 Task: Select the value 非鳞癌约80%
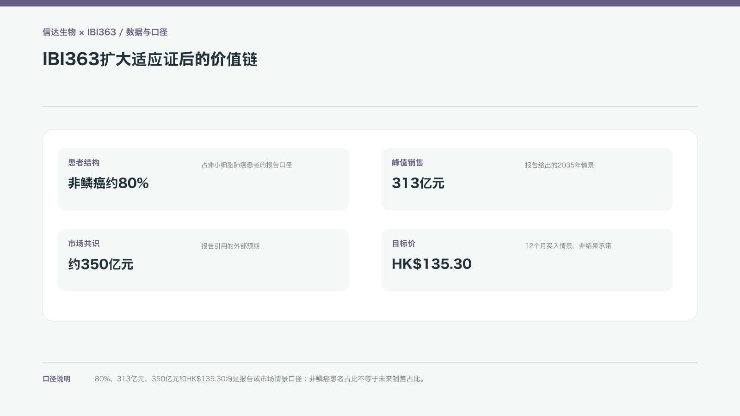click(x=108, y=183)
